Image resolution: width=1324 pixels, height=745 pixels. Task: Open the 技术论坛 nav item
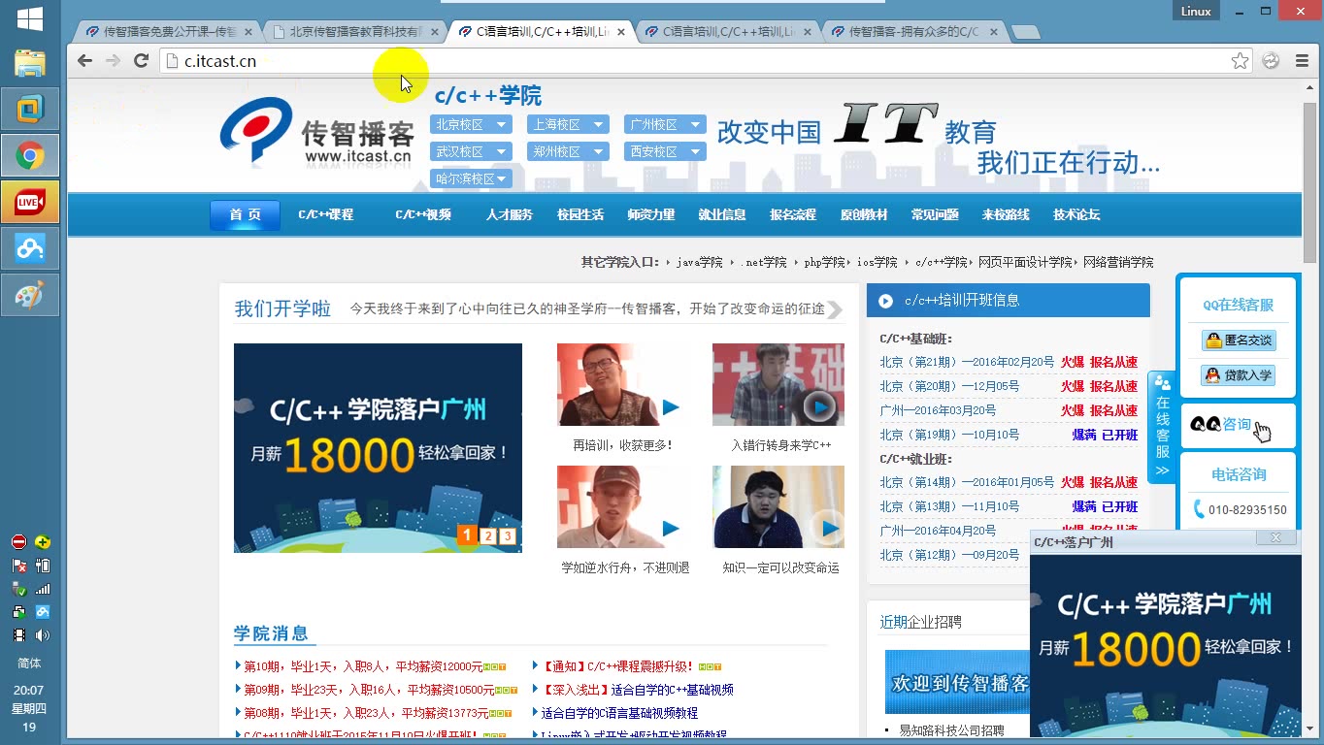(1076, 214)
